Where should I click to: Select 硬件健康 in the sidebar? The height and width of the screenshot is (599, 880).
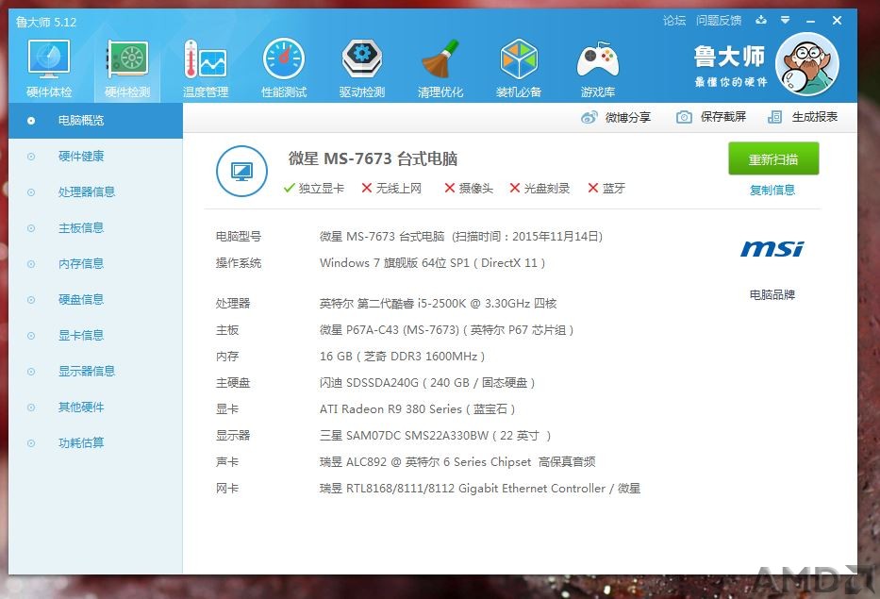pos(95,156)
